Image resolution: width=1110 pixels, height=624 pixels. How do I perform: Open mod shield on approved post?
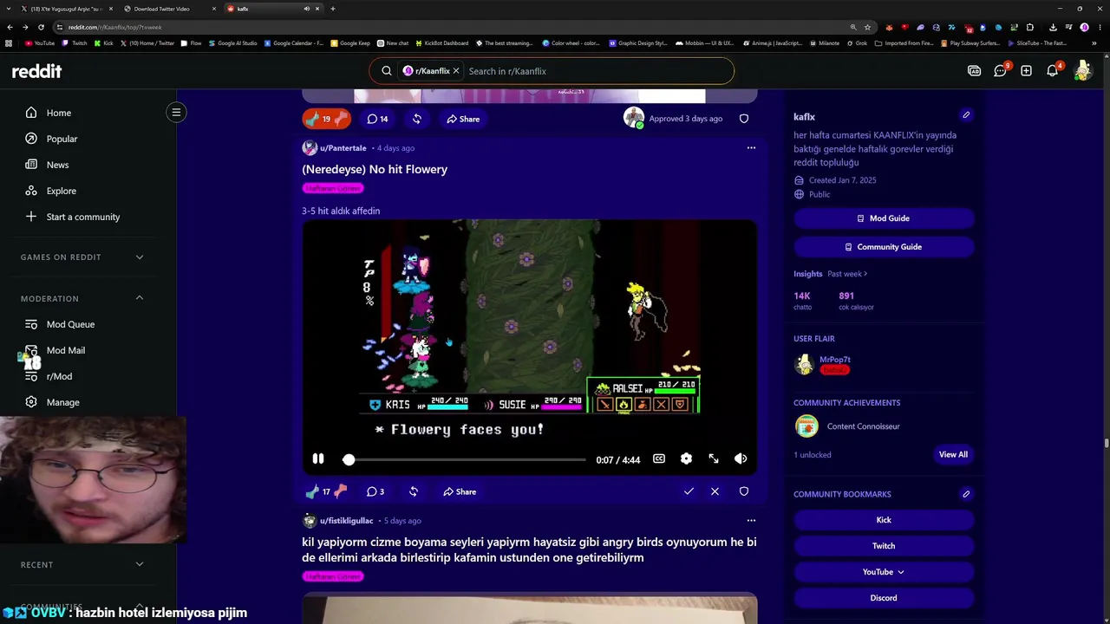click(x=743, y=119)
